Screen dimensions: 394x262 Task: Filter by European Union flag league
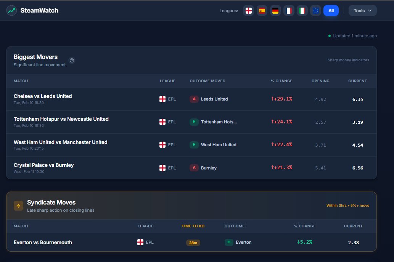click(315, 11)
